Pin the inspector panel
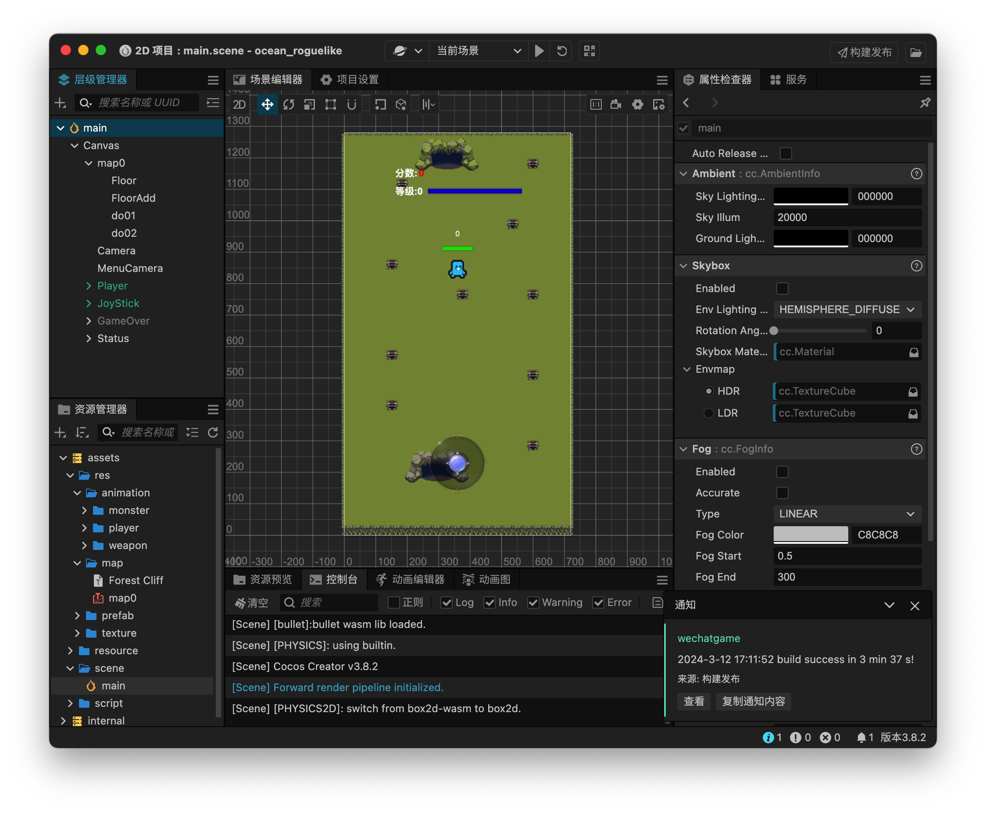 (925, 103)
